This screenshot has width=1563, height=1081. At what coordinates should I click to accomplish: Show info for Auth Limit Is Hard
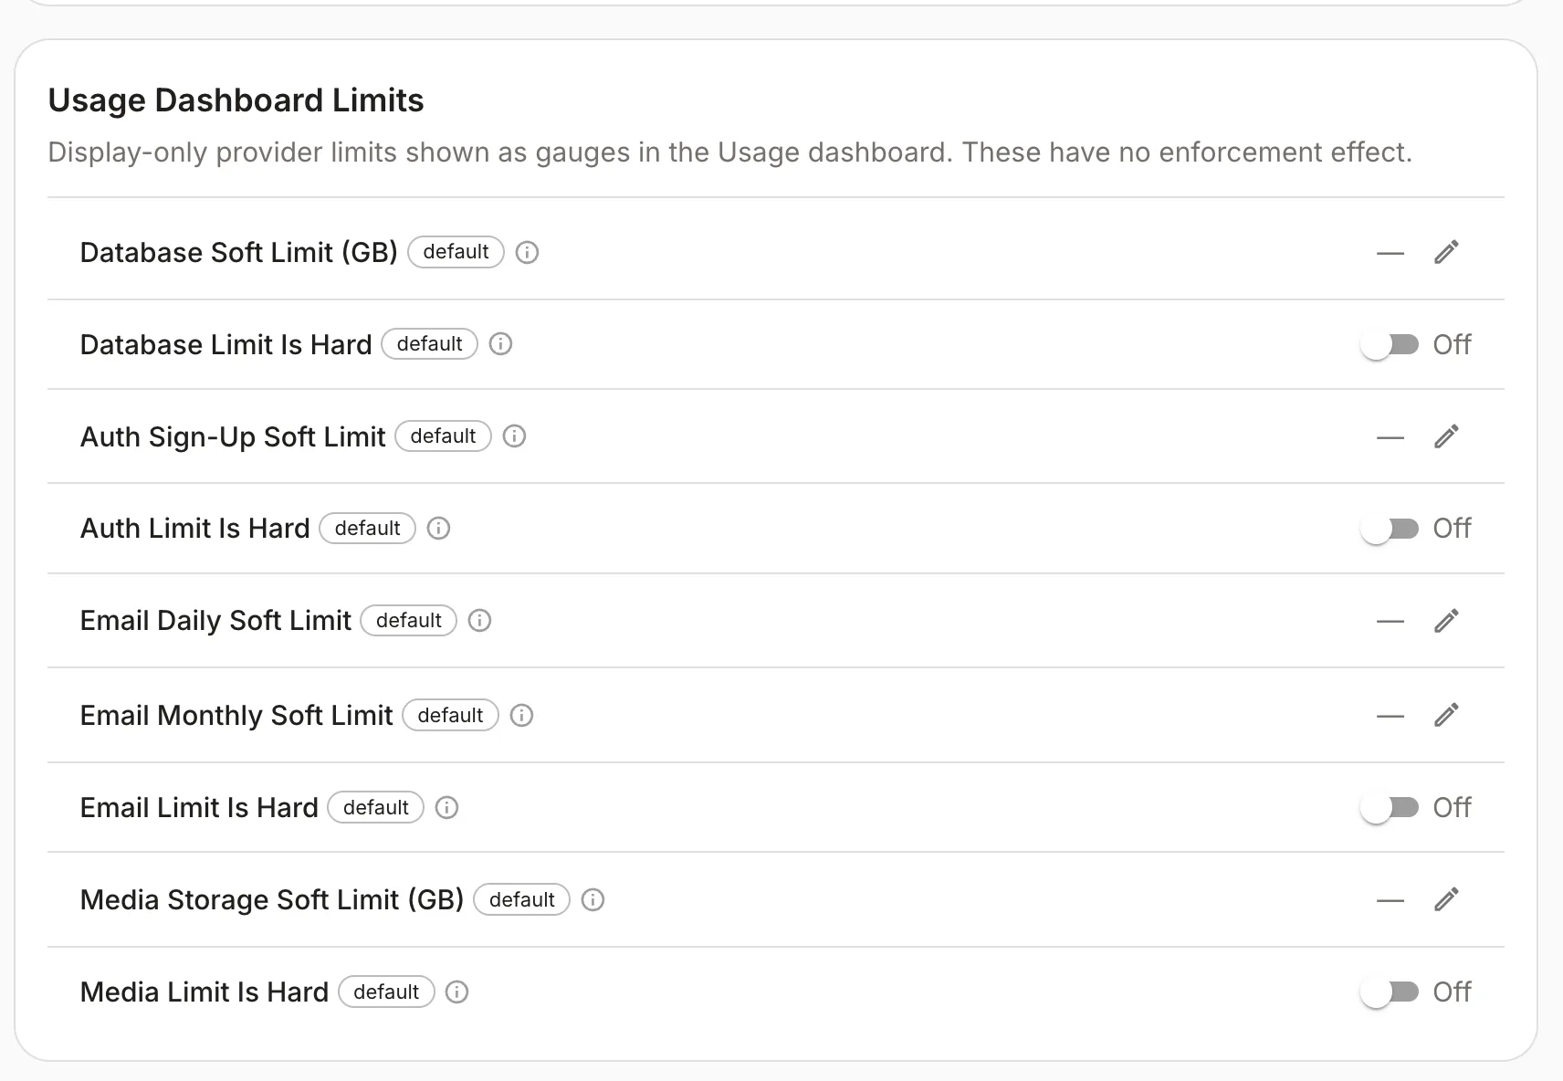click(438, 529)
